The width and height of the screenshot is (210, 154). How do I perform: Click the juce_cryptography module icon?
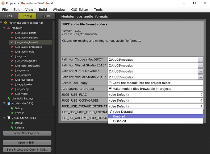click(12, 61)
